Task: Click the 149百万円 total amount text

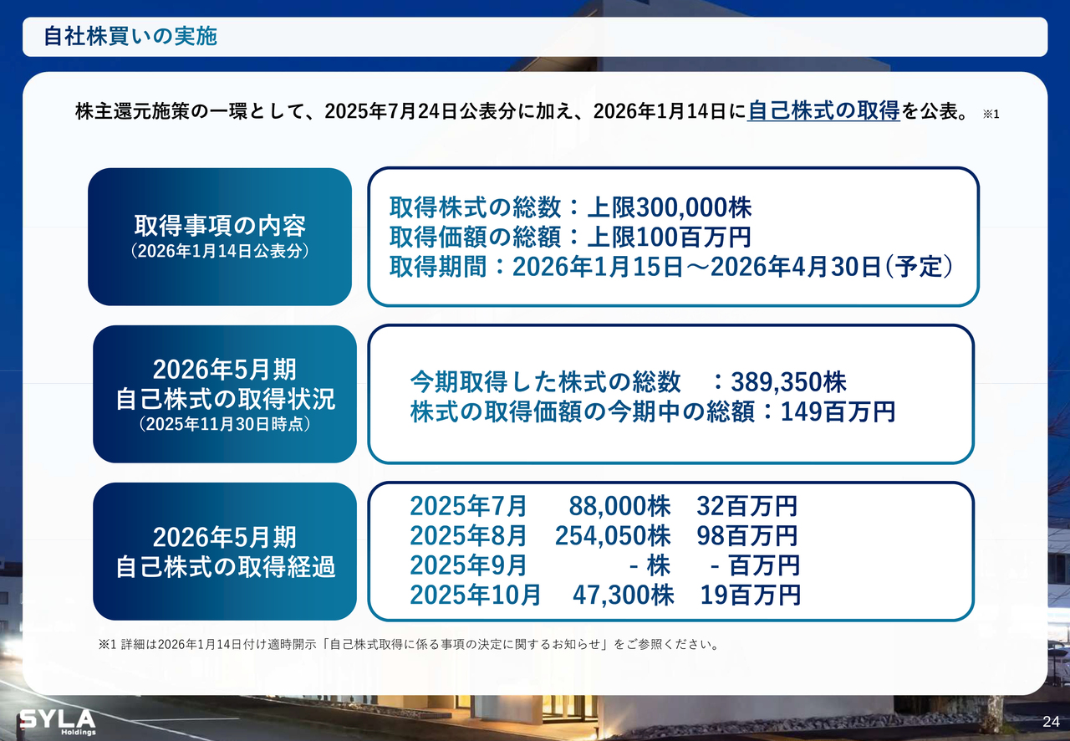Action: coord(838,412)
